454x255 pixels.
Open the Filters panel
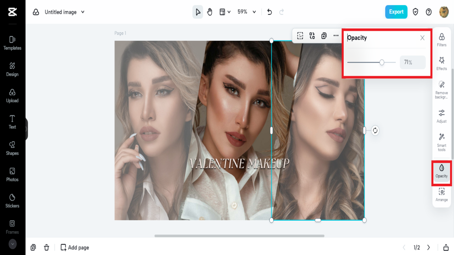pos(442,39)
